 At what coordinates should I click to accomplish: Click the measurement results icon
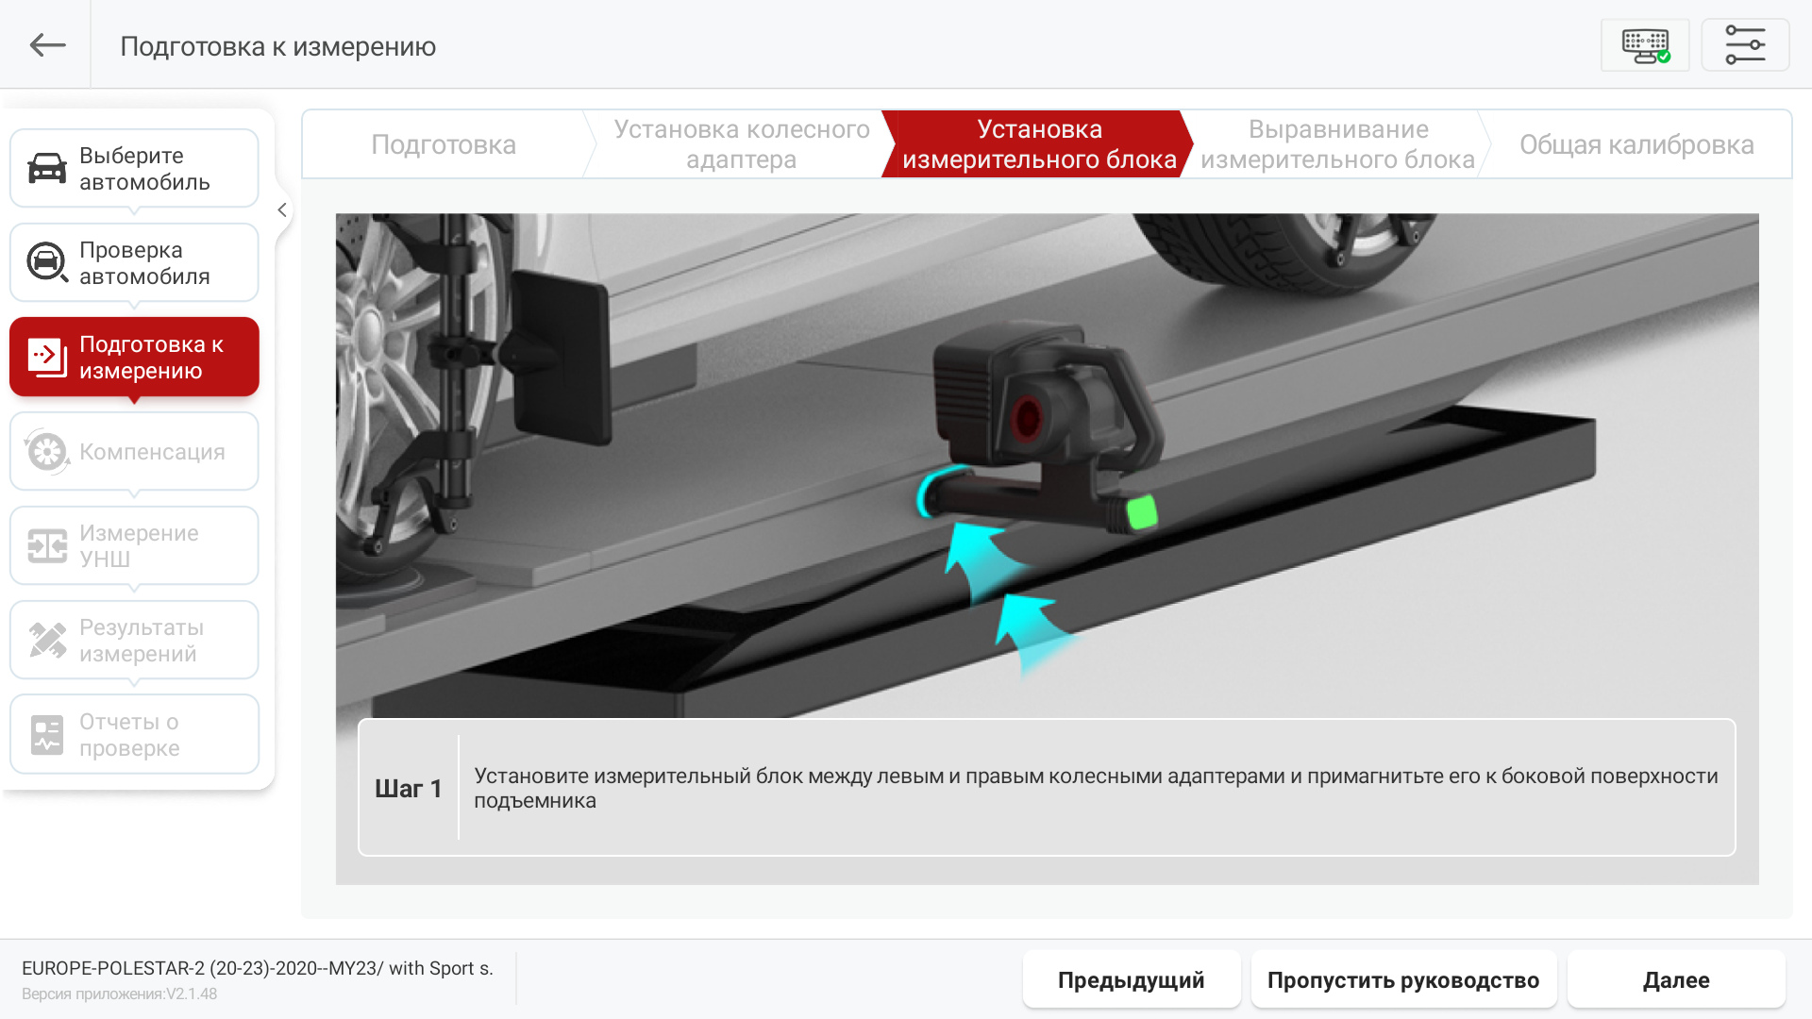click(x=46, y=641)
